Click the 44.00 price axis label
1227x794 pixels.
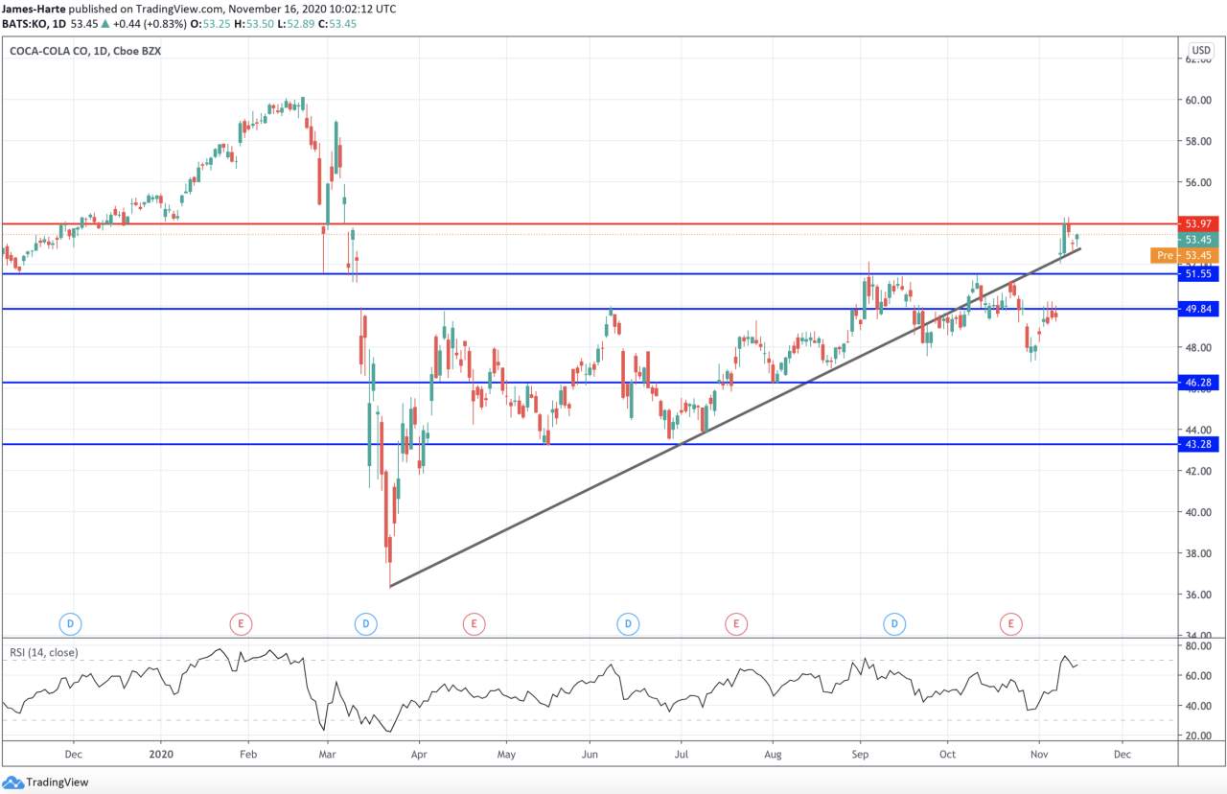point(1198,430)
